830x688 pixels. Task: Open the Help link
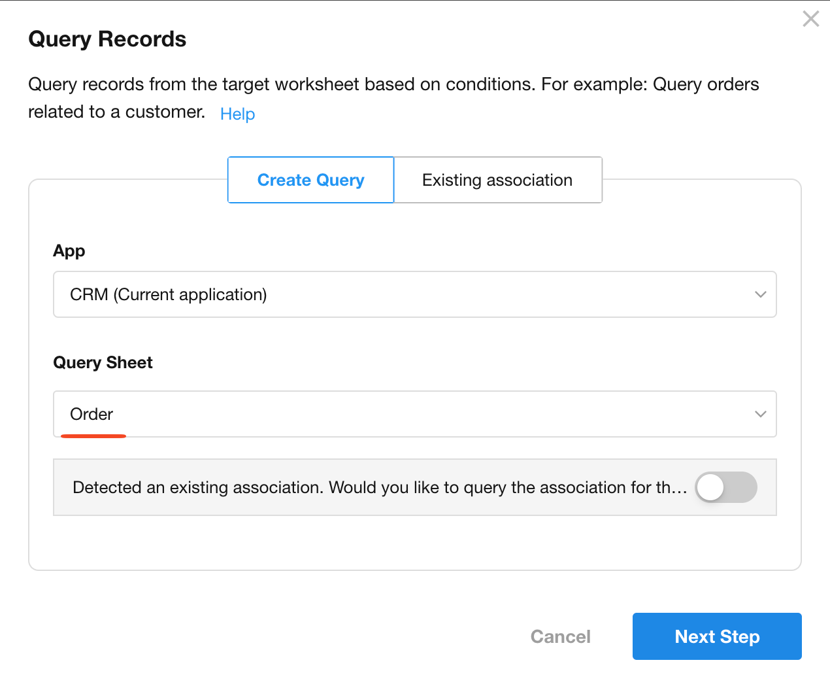tap(237, 114)
